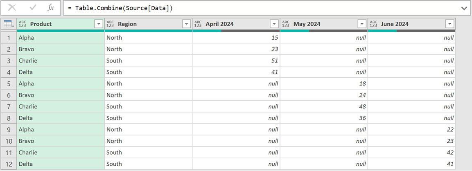Screen dimensions: 472x171
Task: Click the cancel X icon in formula bar
Action: [12, 8]
